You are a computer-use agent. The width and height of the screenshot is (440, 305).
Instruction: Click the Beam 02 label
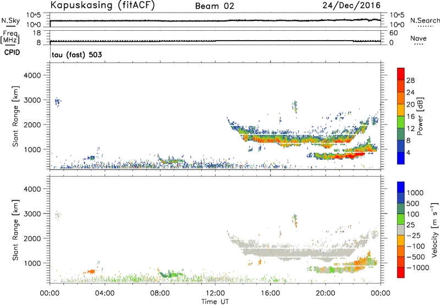tap(215, 6)
